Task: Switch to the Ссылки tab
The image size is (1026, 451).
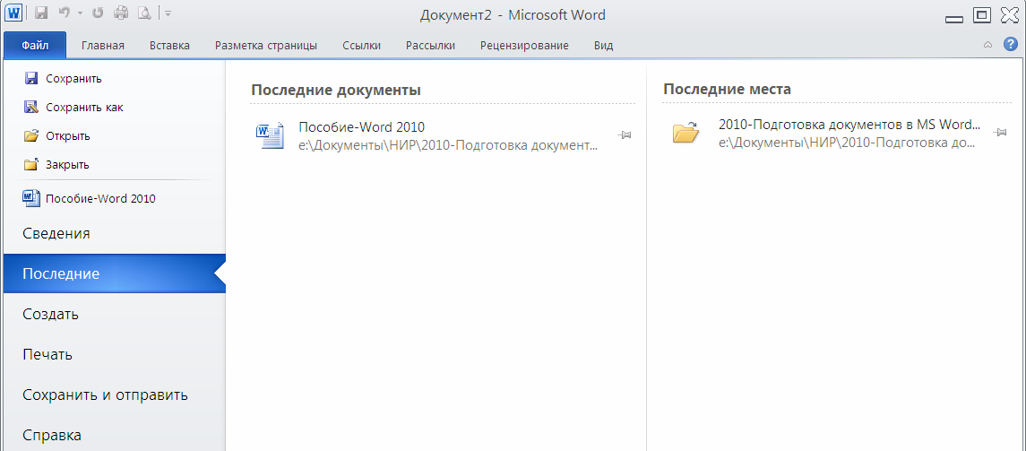Action: pyautogui.click(x=361, y=45)
